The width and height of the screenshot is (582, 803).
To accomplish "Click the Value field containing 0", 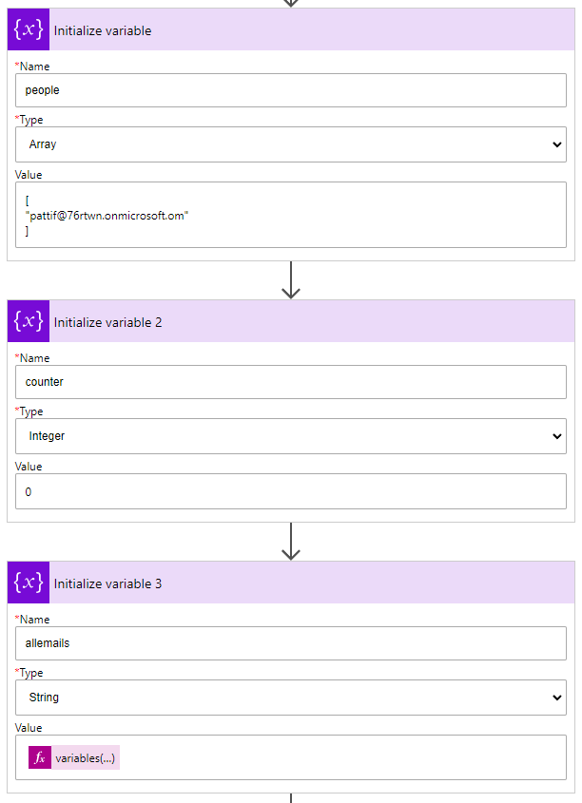I will click(x=290, y=492).
